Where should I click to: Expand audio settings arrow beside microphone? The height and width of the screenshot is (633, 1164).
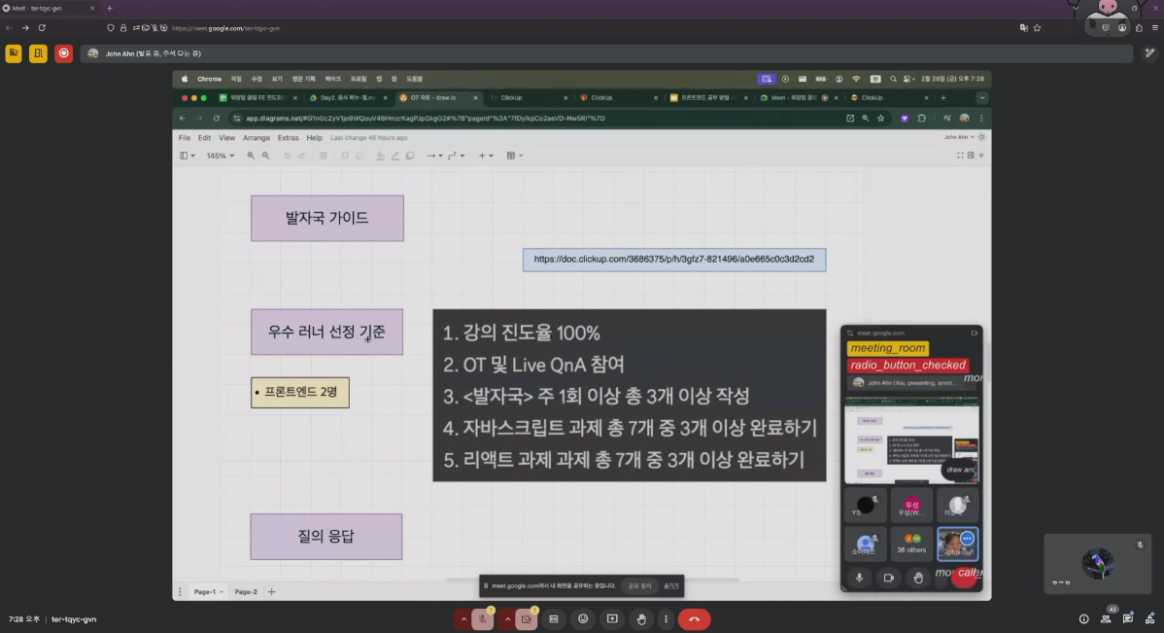(463, 618)
